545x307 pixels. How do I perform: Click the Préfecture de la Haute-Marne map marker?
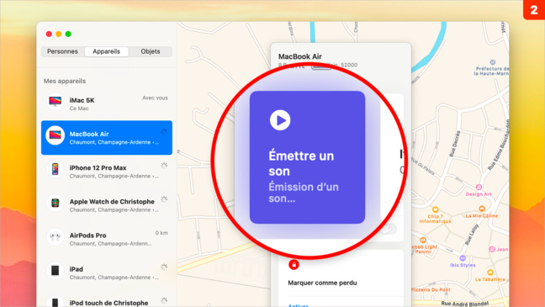(493, 62)
